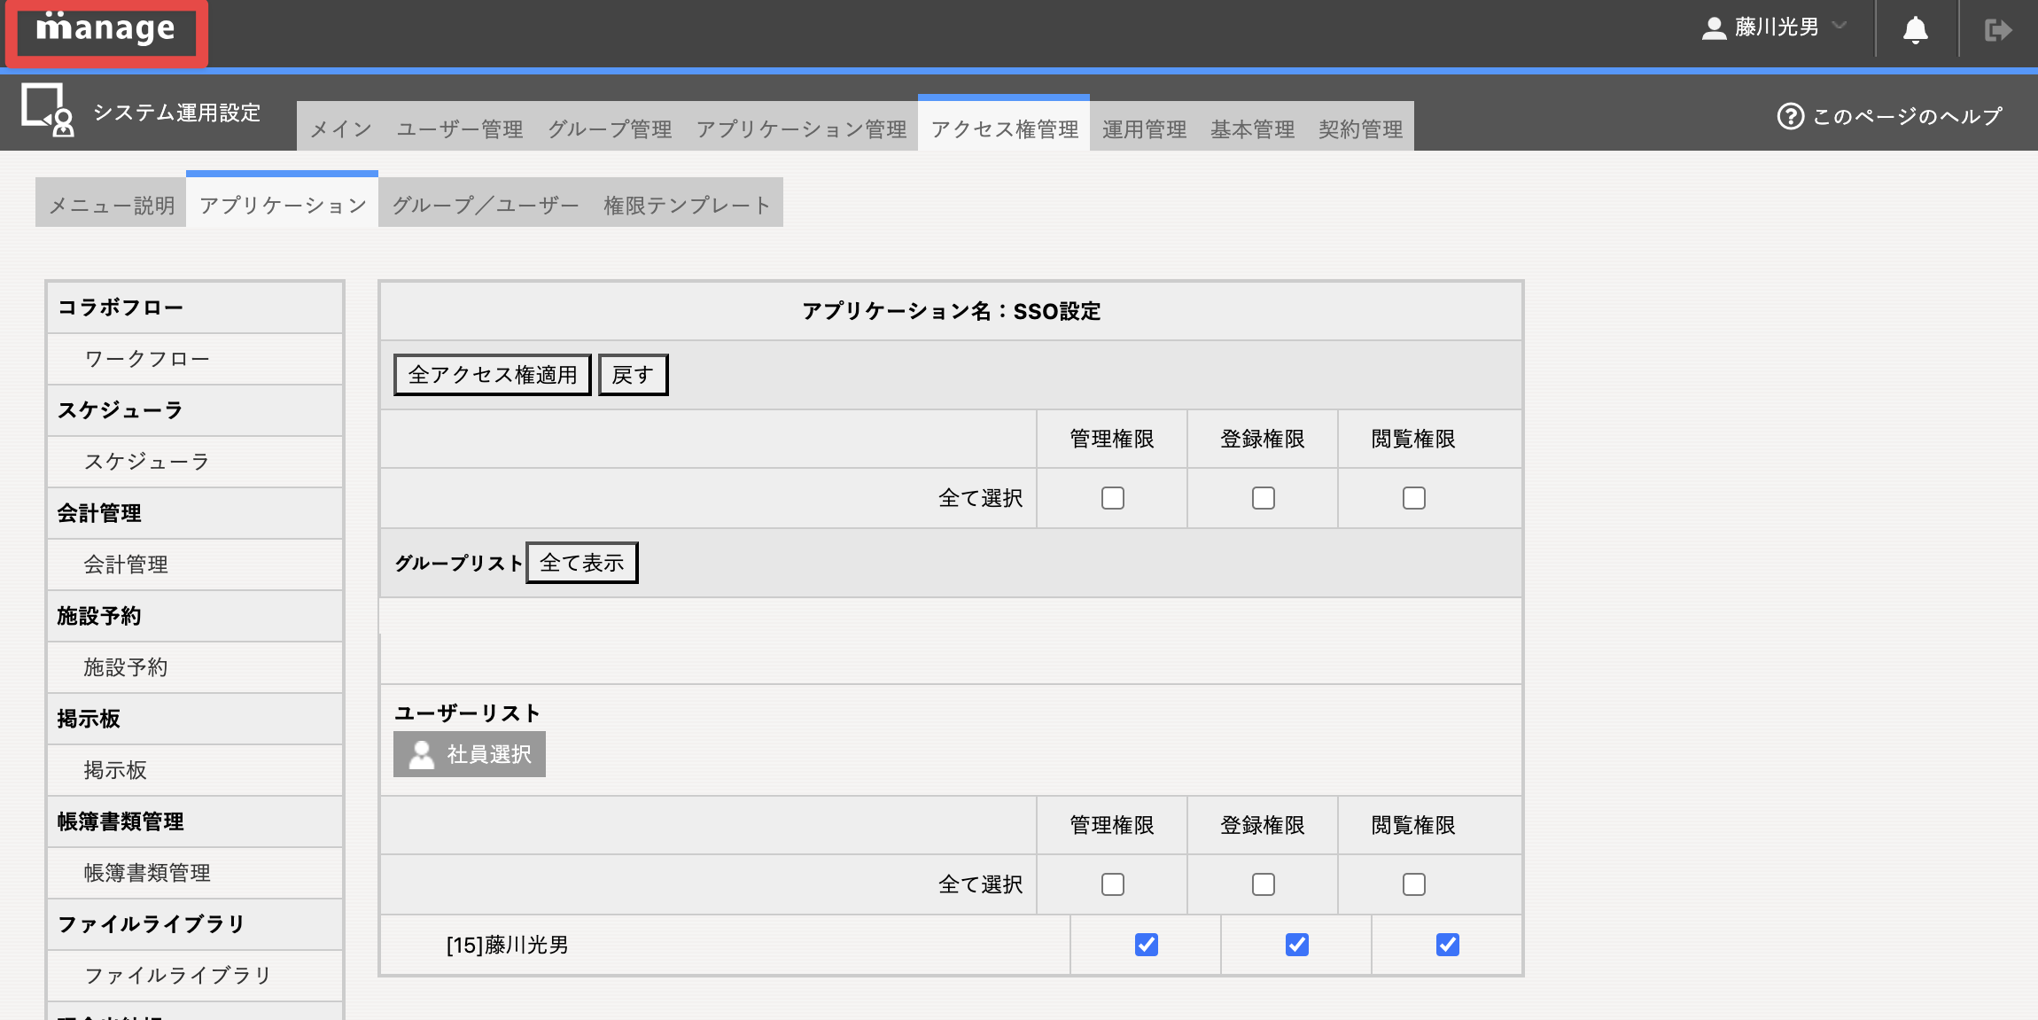The height and width of the screenshot is (1020, 2038).
Task: Open the 運用管理 tab
Action: click(1144, 128)
